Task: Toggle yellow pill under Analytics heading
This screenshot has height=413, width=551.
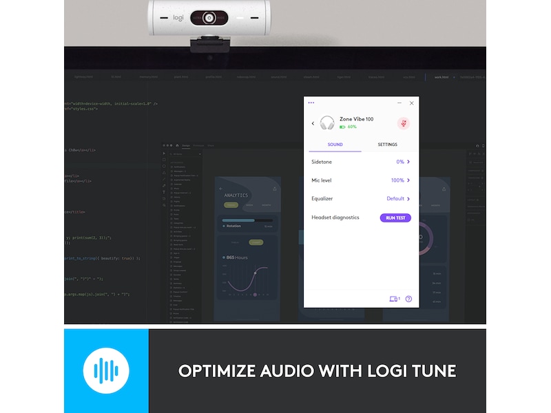Action: (230, 205)
